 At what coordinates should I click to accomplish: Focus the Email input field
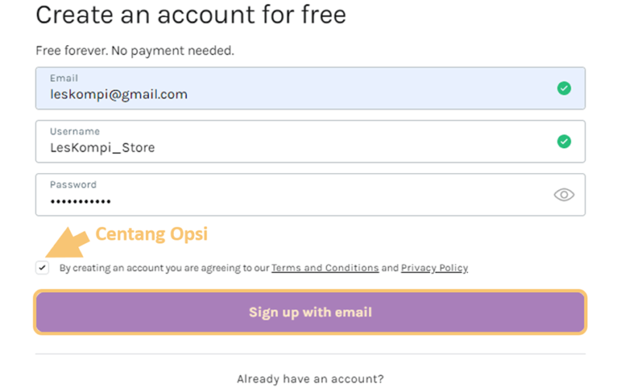310,88
